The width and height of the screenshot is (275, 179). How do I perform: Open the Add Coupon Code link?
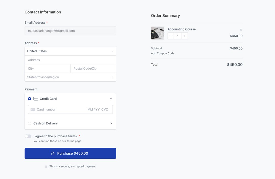pyautogui.click(x=163, y=53)
